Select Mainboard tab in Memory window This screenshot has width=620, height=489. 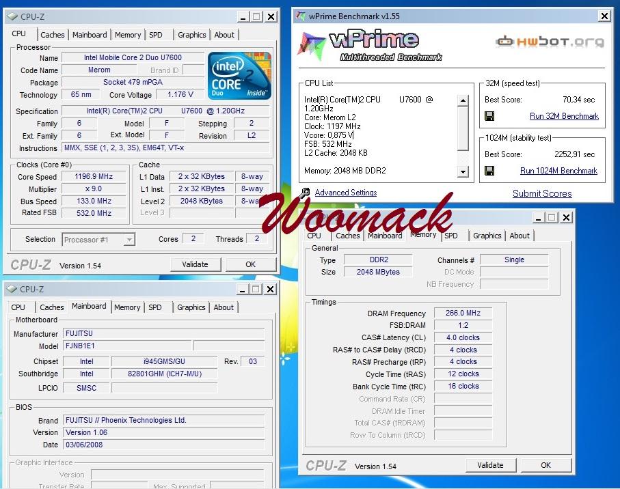(x=385, y=236)
